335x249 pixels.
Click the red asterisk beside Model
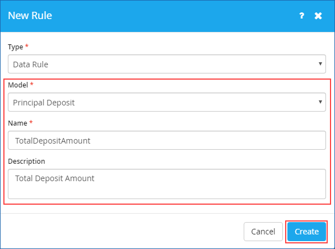click(x=31, y=84)
